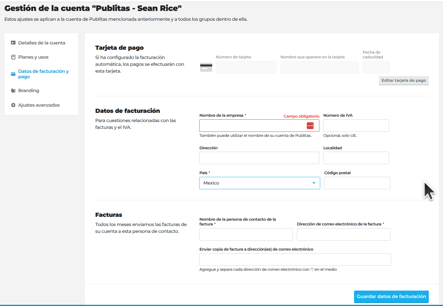Click the Enviar copia de factura field
Viewport: 443px width, 306px height.
[295, 259]
